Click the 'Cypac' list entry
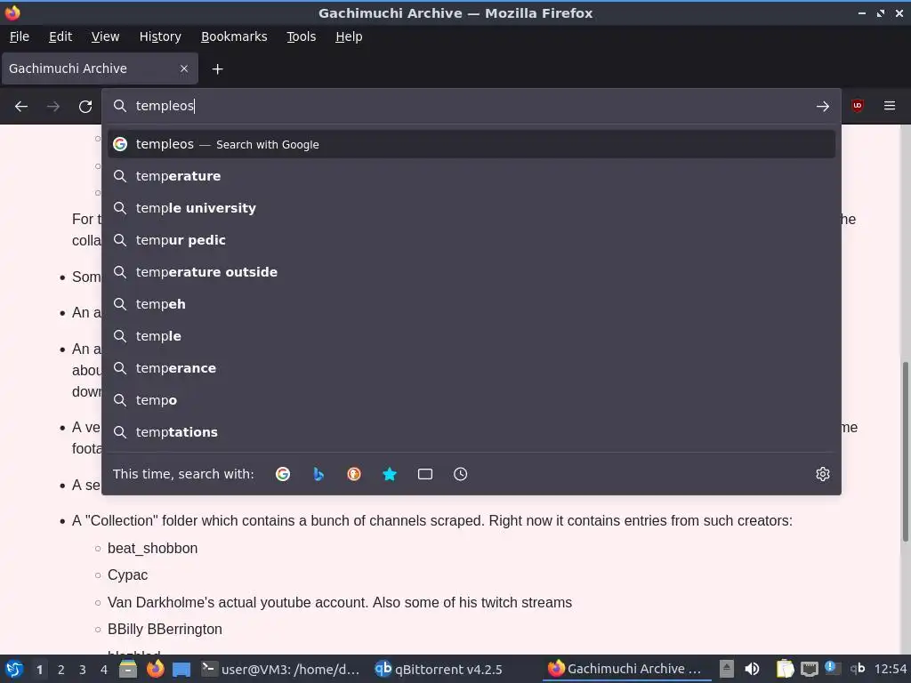This screenshot has height=683, width=911. tap(127, 575)
